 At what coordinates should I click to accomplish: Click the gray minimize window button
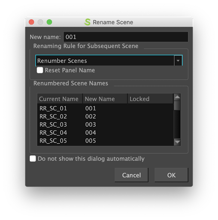tap(40, 22)
